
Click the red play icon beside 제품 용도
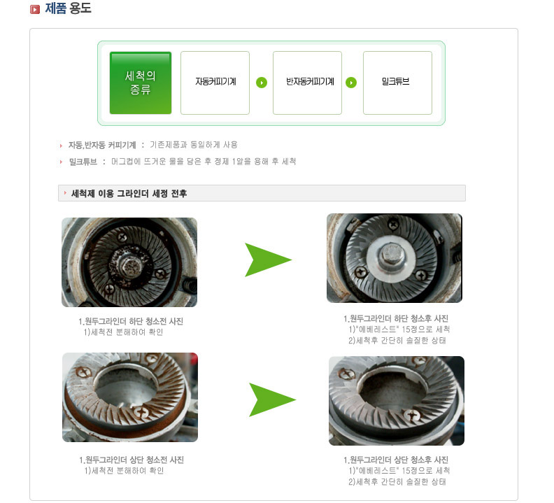[x=35, y=10]
